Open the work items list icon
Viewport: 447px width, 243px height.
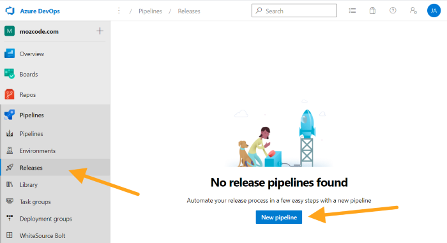(352, 11)
